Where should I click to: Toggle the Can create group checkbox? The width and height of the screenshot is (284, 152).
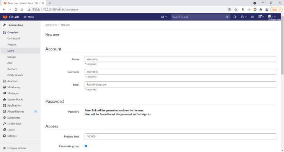86,146
